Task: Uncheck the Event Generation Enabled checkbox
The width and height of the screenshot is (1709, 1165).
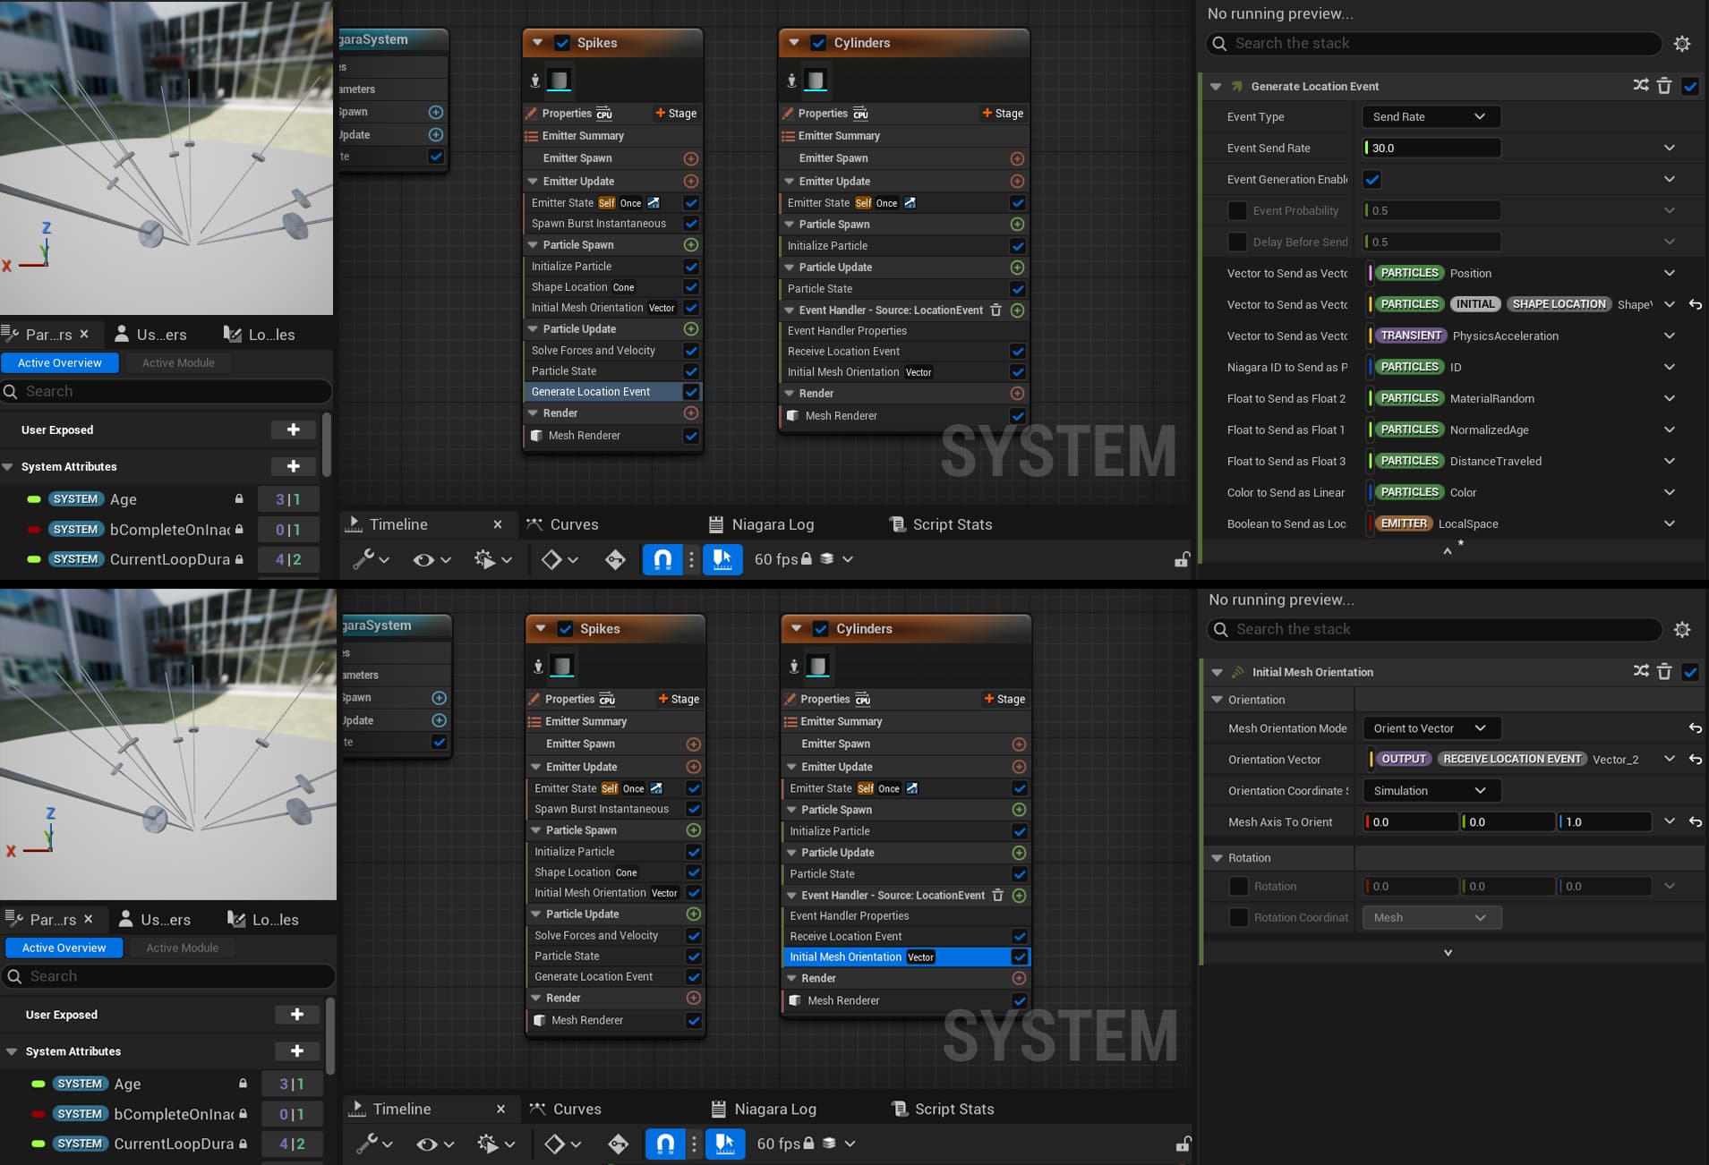Action: [1371, 180]
